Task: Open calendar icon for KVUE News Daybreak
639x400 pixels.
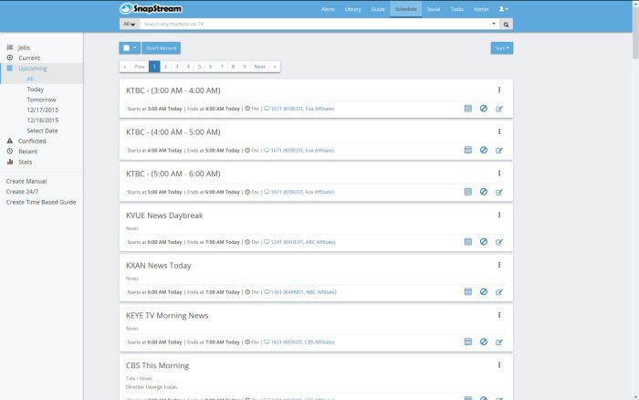Action: (x=467, y=242)
